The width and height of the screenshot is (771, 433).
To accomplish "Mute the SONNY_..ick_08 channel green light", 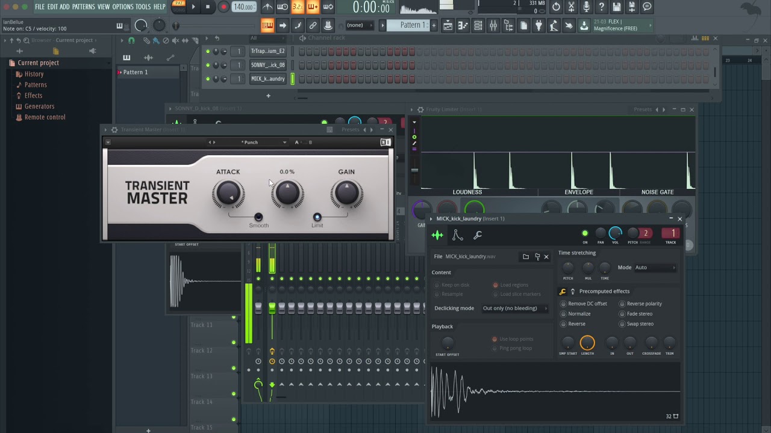I will click(x=208, y=65).
